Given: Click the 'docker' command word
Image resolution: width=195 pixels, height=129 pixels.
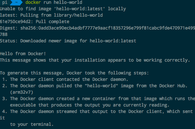Looking at the screenshot, I should (32, 3).
